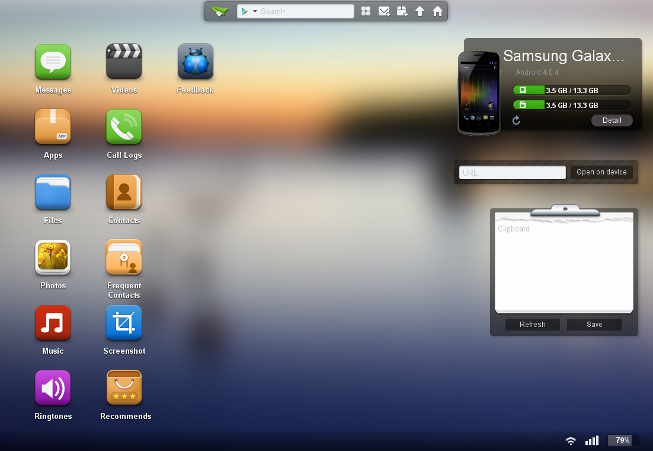The height and width of the screenshot is (451, 653).
Task: Open the Videos clapperboard icon
Action: (124, 61)
